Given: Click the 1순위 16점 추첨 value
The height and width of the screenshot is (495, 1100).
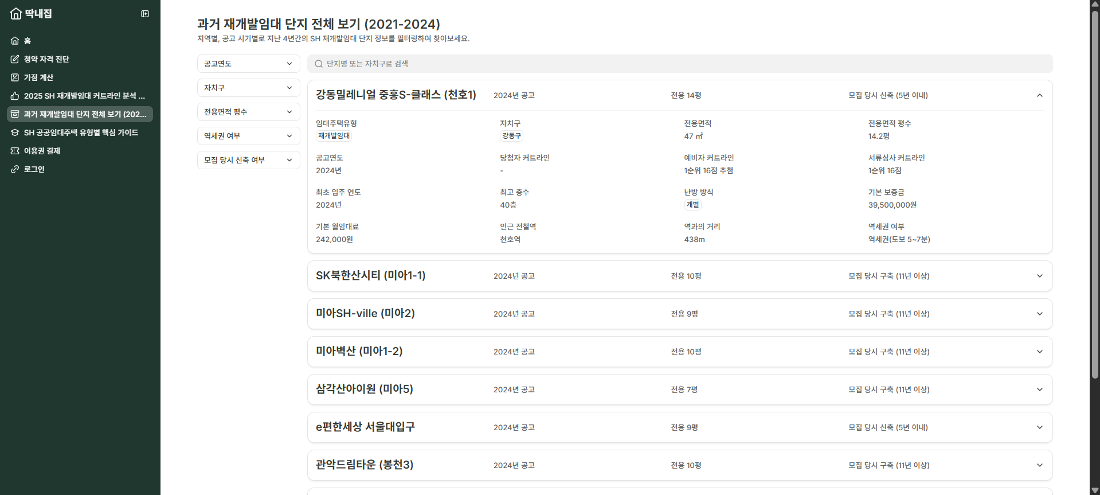Looking at the screenshot, I should click(708, 170).
